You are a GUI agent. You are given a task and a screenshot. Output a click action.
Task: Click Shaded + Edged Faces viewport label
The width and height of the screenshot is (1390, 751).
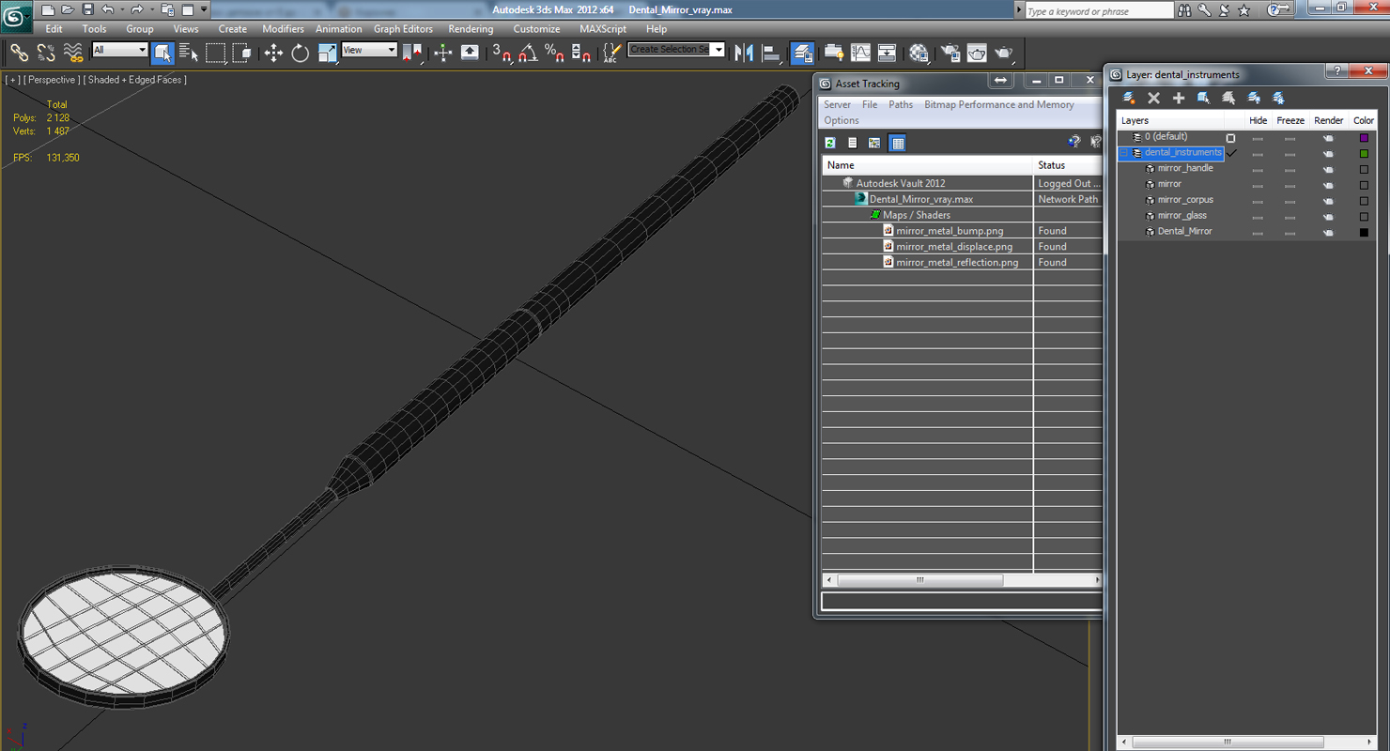click(136, 80)
